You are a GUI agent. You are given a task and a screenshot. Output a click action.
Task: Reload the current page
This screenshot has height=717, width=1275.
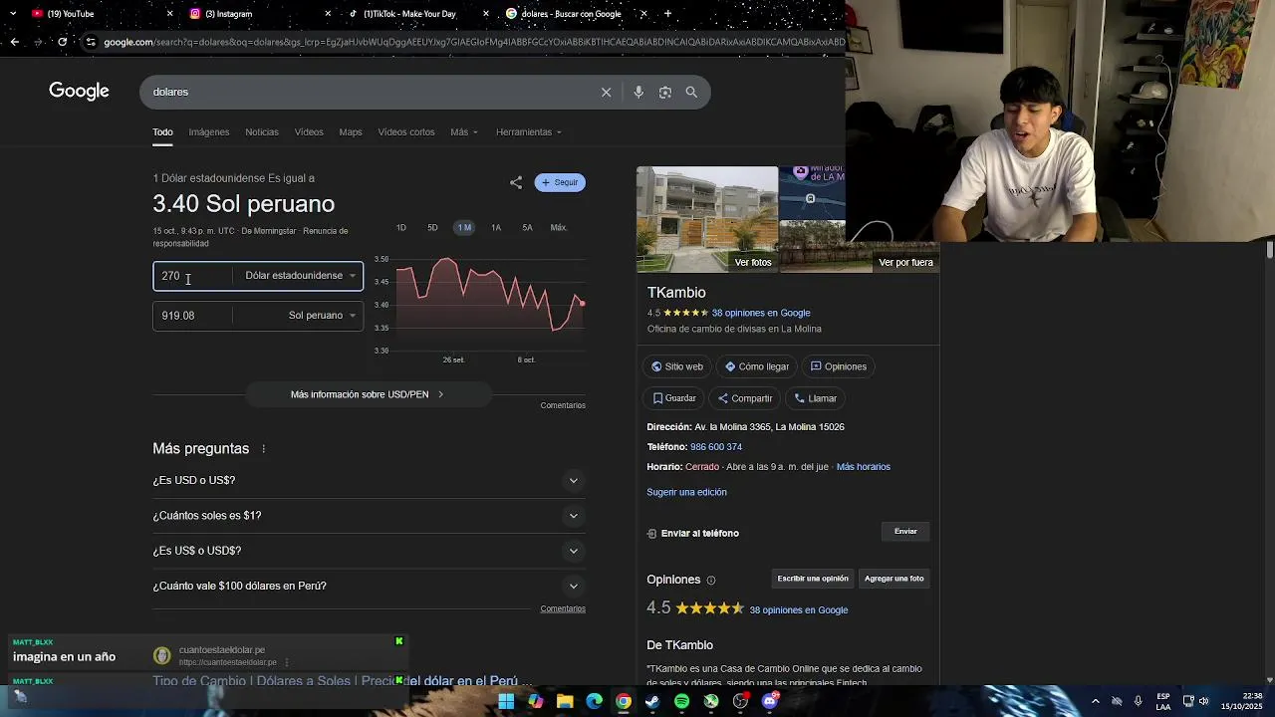pos(62,42)
